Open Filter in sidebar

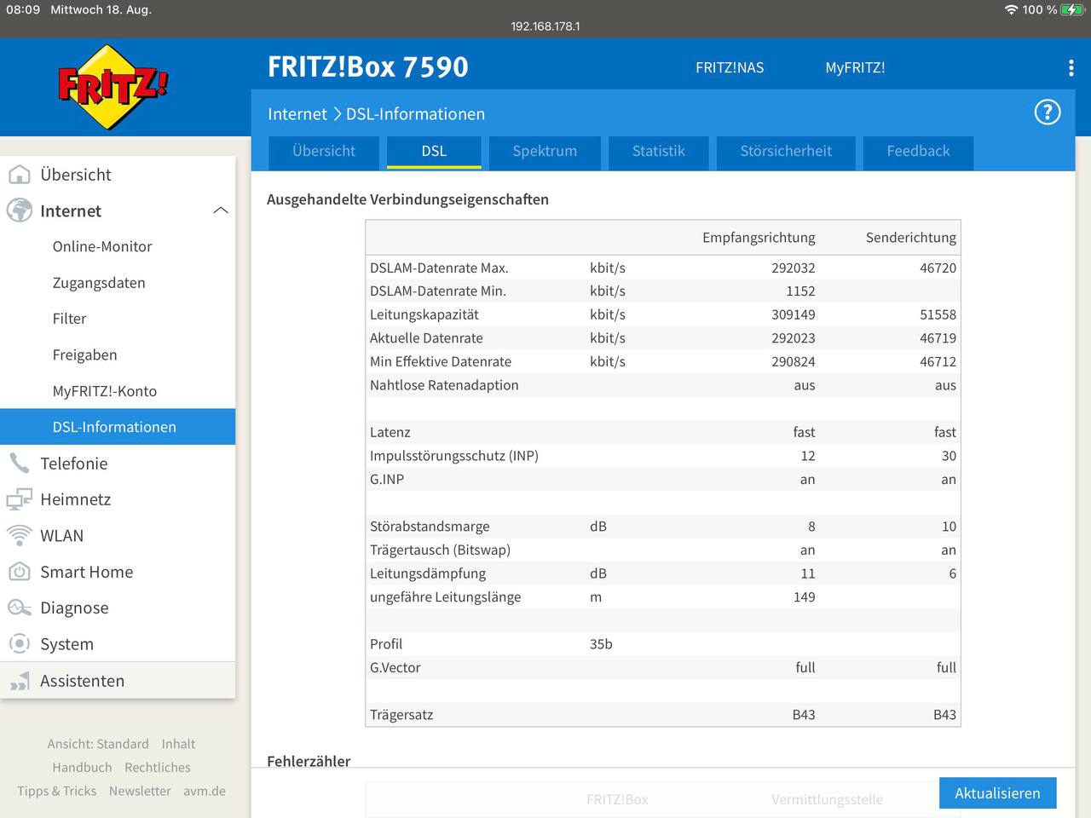pyautogui.click(x=69, y=319)
